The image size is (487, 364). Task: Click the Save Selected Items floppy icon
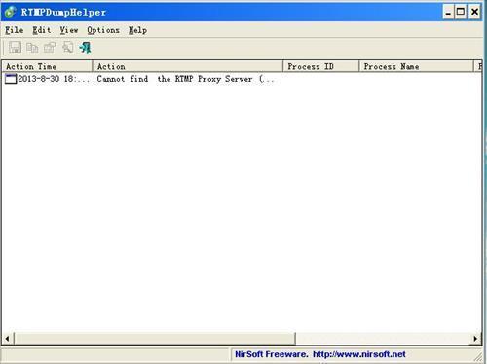pyautogui.click(x=15, y=48)
